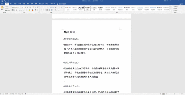This screenshot has width=185, height=95.
Task: Click the multilevel list icon
Action: (47, 7)
